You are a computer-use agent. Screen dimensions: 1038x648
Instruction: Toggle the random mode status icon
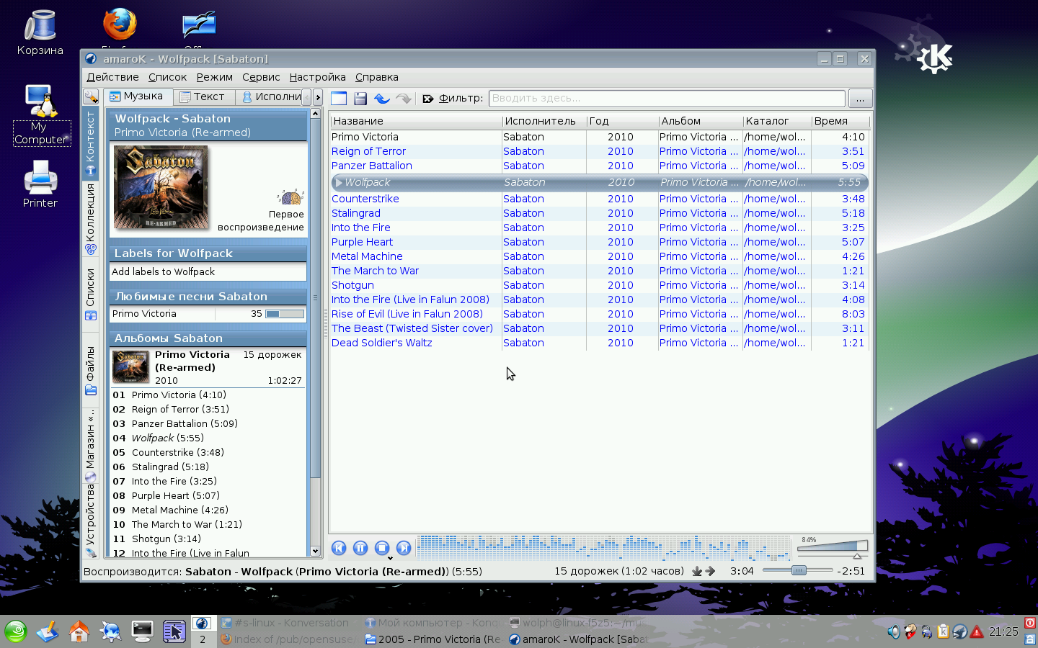[x=697, y=571]
